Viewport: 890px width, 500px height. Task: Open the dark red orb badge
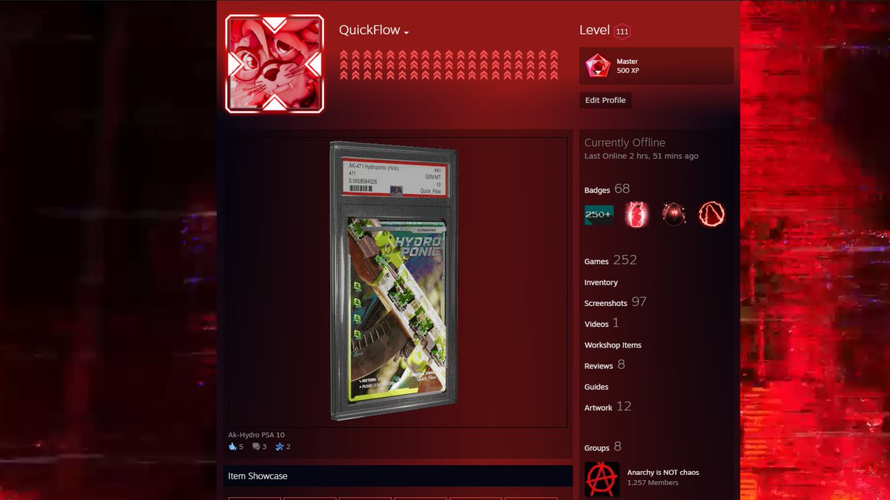[x=673, y=215]
